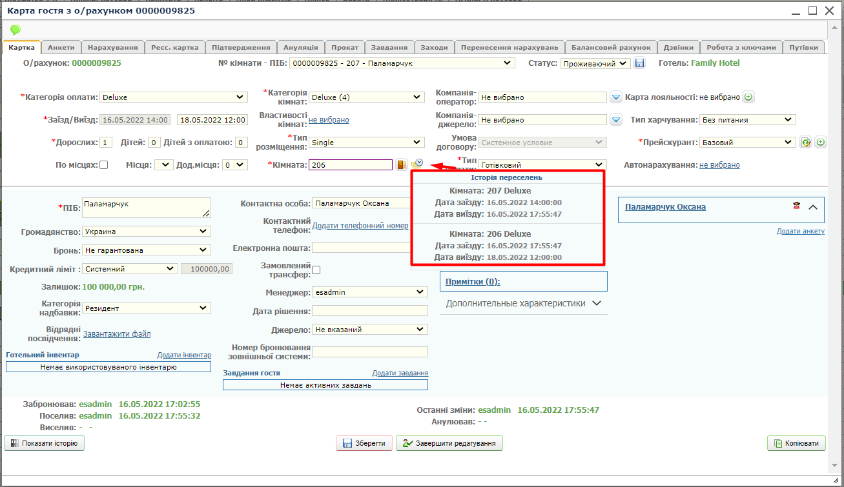Open the Робота з ключами tab
This screenshot has height=487, width=844.
coord(741,48)
